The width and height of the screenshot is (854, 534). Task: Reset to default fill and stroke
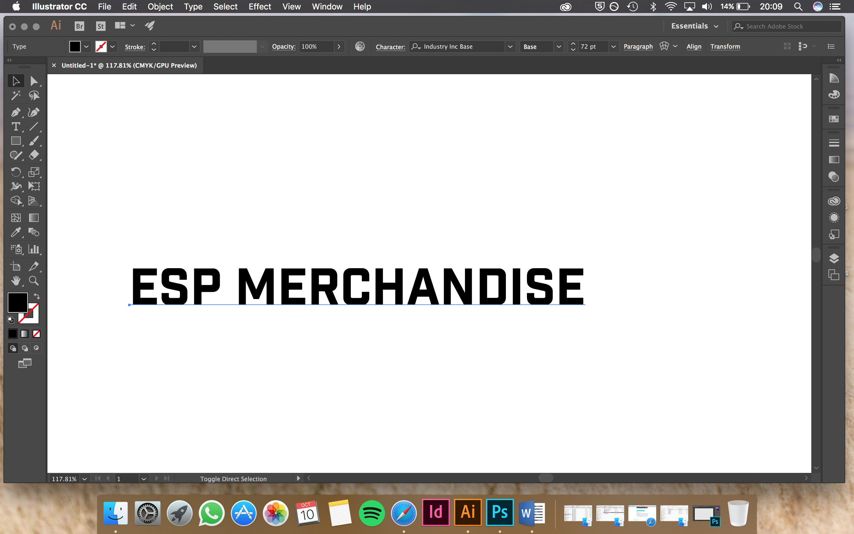11,320
